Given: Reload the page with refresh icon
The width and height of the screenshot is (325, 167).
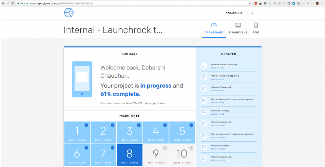Looking at the screenshot, I should click(13, 4).
